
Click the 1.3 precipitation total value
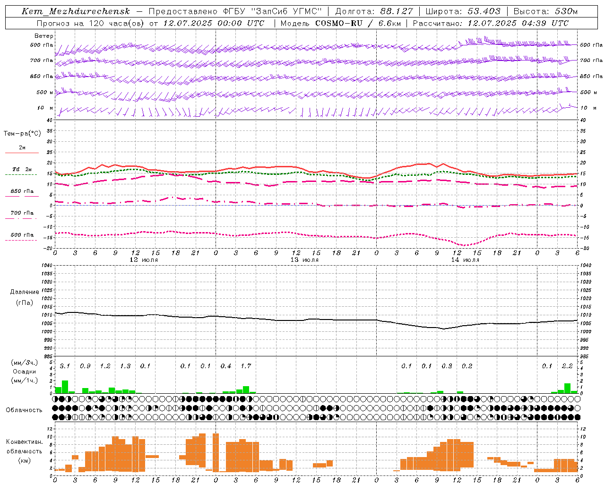click(x=125, y=366)
